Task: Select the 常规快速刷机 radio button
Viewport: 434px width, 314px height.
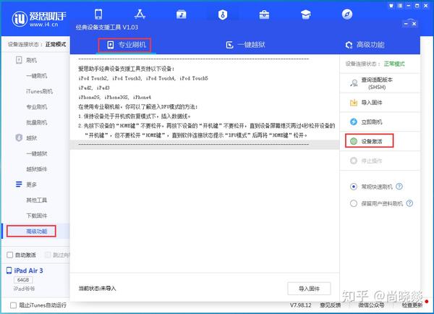Action: [x=354, y=187]
